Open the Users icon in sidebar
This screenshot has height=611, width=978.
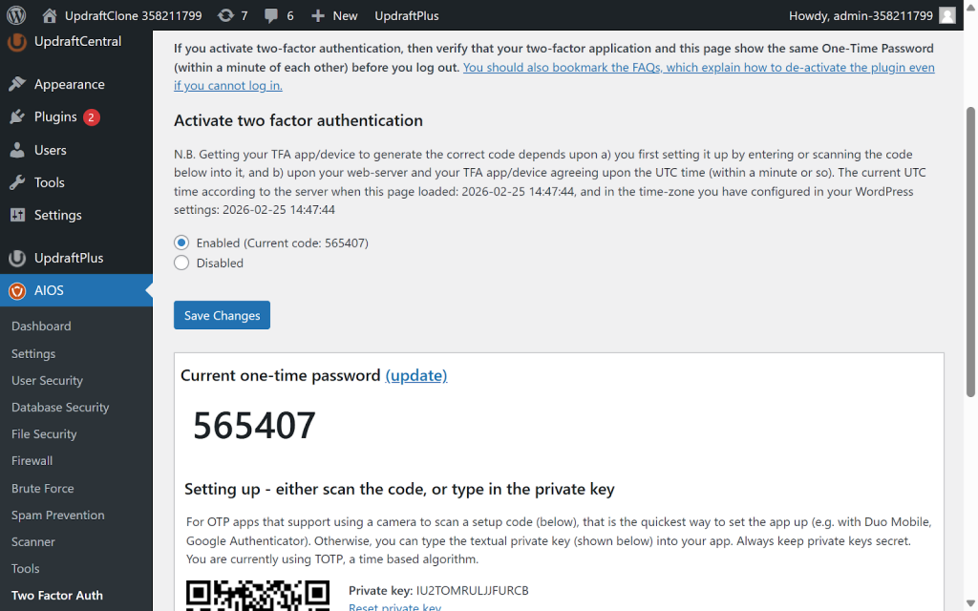click(17, 150)
